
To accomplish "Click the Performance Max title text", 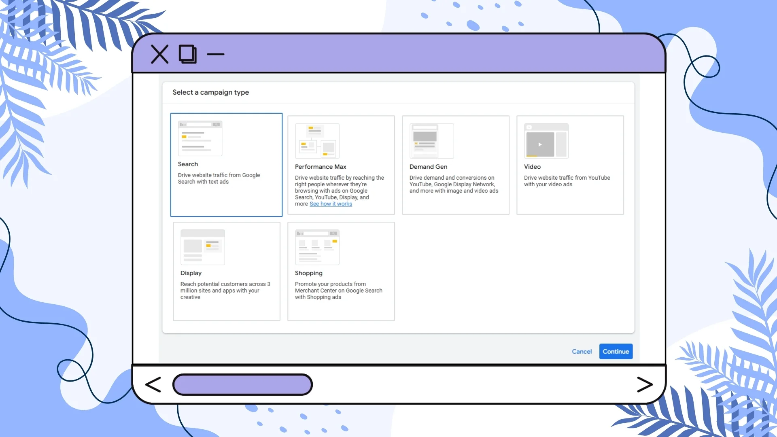I will pyautogui.click(x=321, y=167).
